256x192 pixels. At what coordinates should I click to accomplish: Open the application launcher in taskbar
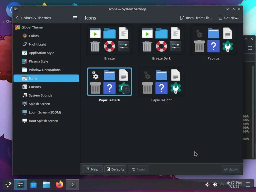(x=8, y=184)
